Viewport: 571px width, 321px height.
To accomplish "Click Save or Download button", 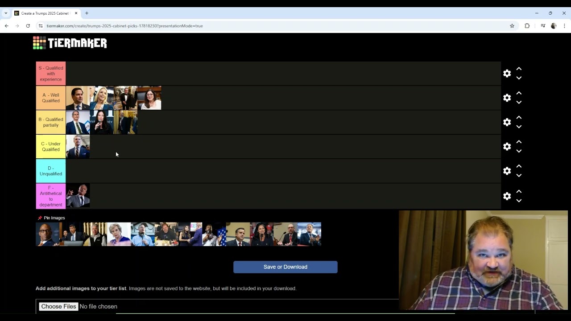I will click(x=285, y=267).
